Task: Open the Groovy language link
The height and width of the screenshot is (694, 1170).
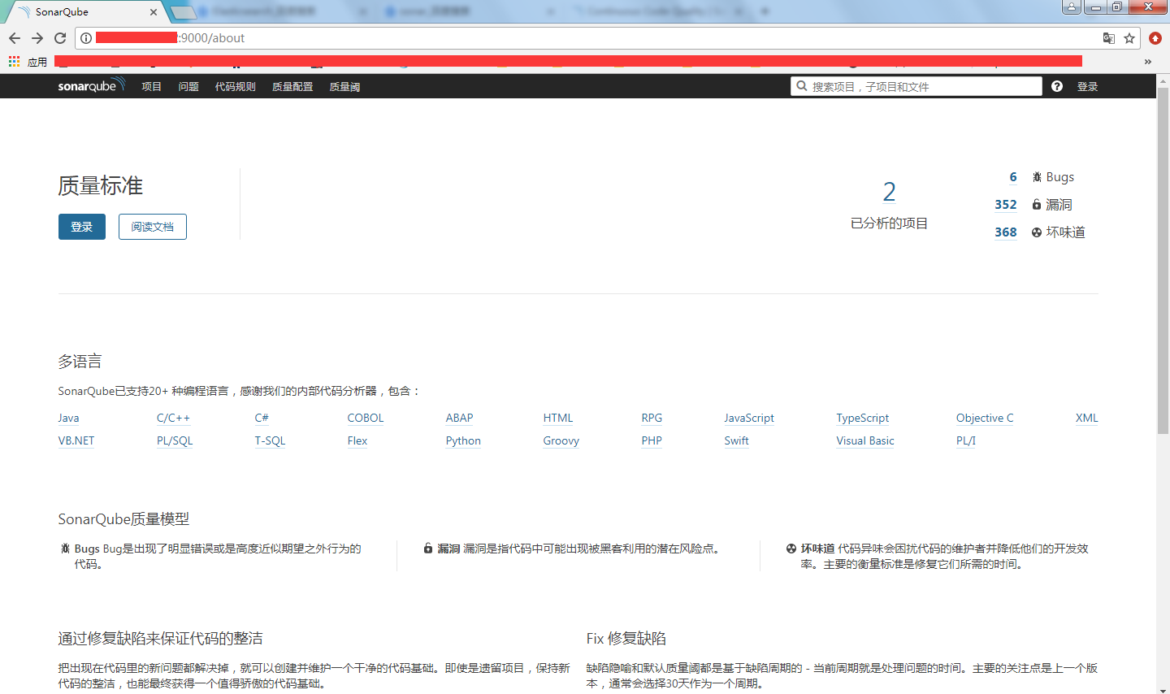Action: [x=561, y=440]
